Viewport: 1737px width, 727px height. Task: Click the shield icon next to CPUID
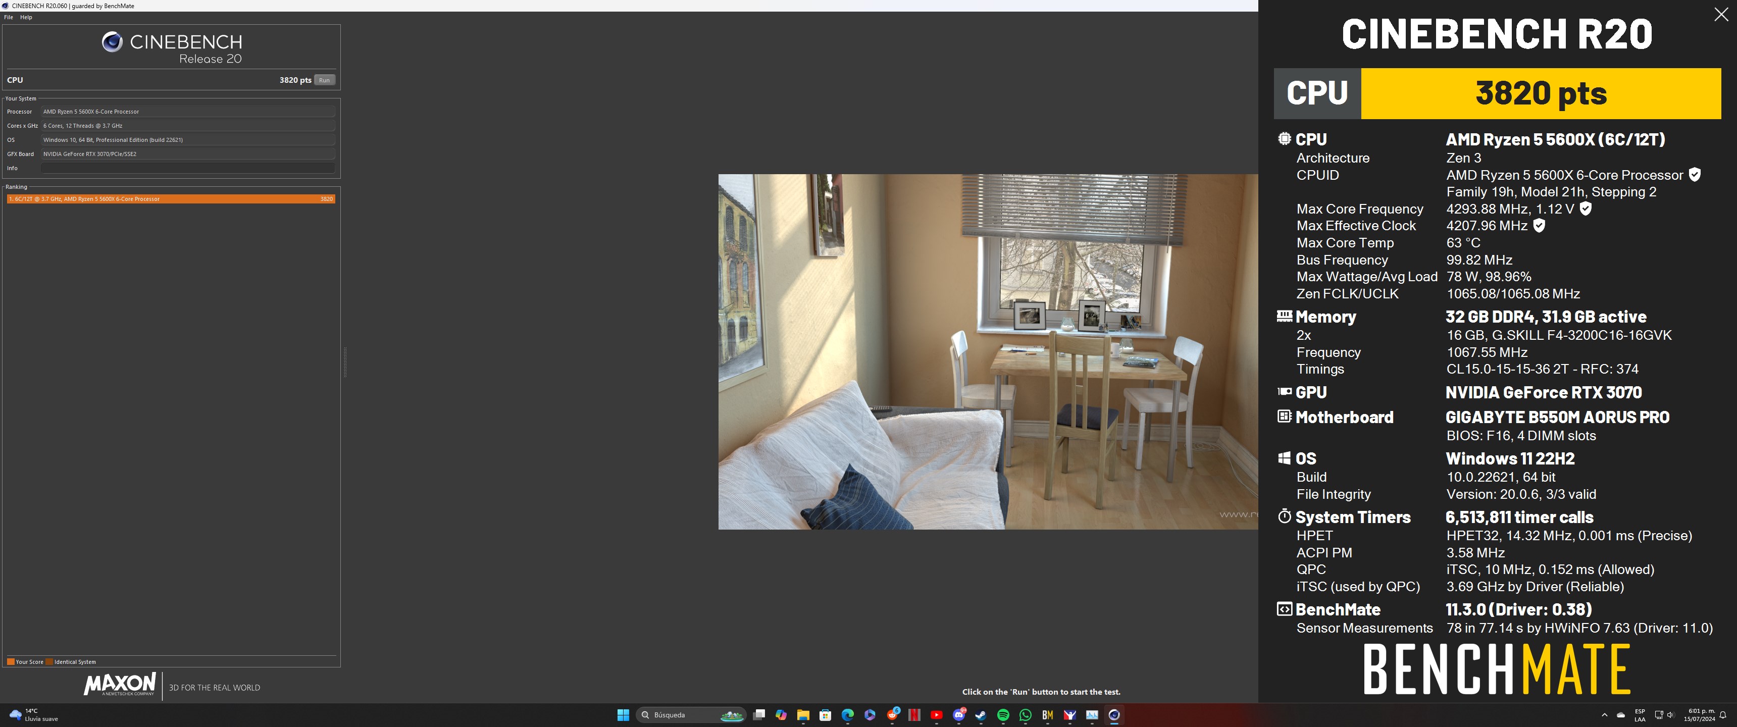1695,175
